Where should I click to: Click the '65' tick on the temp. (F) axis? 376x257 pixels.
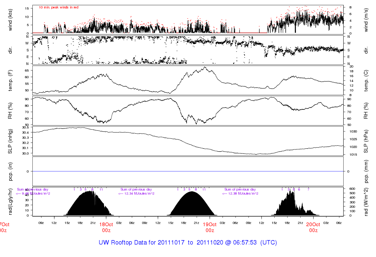pos(26,70)
